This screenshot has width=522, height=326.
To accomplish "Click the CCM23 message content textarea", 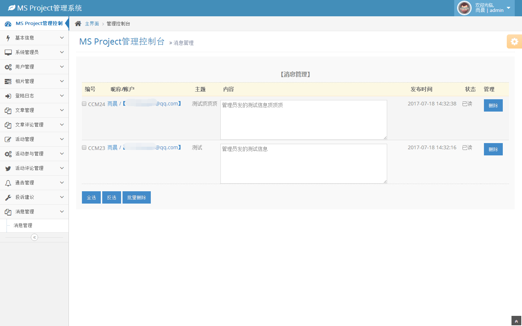I will (x=303, y=164).
